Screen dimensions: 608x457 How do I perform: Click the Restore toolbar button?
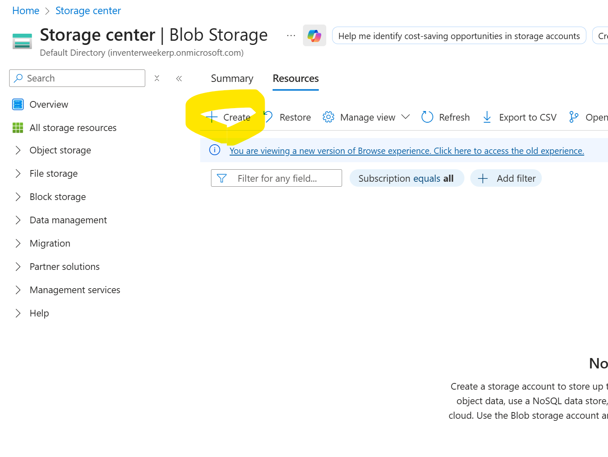pos(288,117)
